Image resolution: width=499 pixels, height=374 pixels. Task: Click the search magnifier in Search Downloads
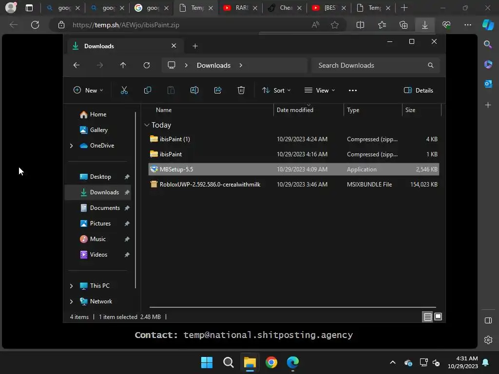click(431, 65)
